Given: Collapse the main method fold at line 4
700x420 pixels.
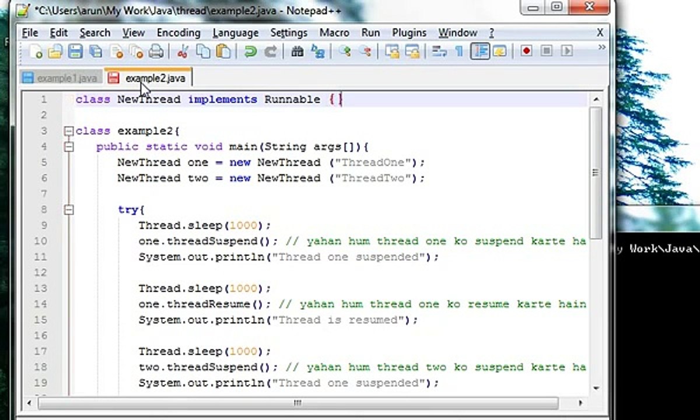Looking at the screenshot, I should pyautogui.click(x=69, y=147).
